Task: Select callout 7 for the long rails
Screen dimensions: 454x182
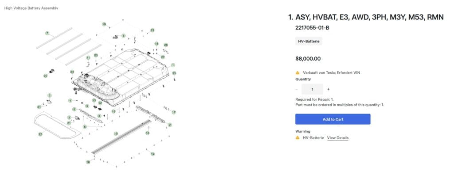Action: pyautogui.click(x=47, y=34)
